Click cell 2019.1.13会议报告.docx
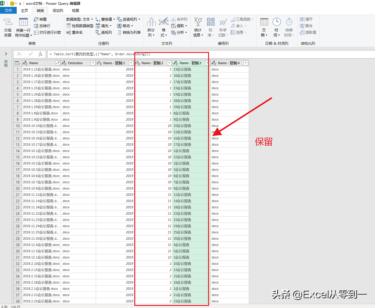 (x=41, y=69)
